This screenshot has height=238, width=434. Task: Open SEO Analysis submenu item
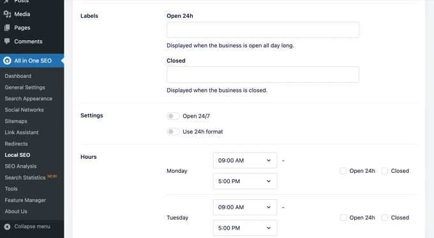pyautogui.click(x=20, y=166)
